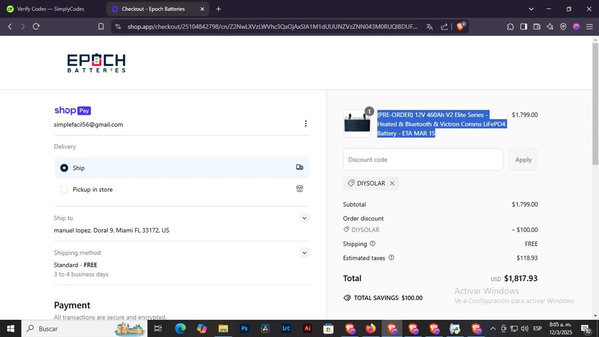Go back to the previous page
This screenshot has height=337, width=599.
click(x=10, y=26)
